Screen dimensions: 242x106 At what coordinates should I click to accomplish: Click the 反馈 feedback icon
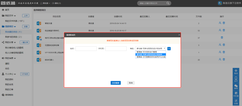tap(236, 102)
